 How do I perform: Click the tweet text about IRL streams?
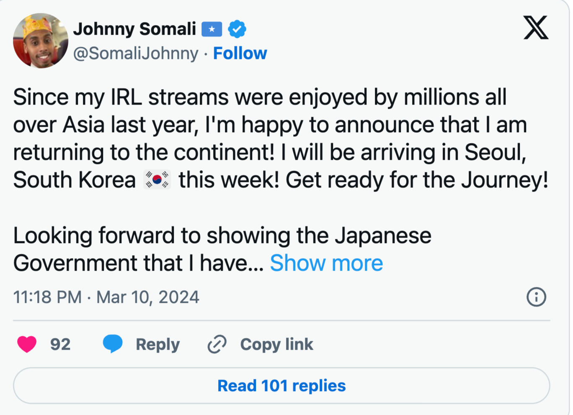(x=281, y=138)
